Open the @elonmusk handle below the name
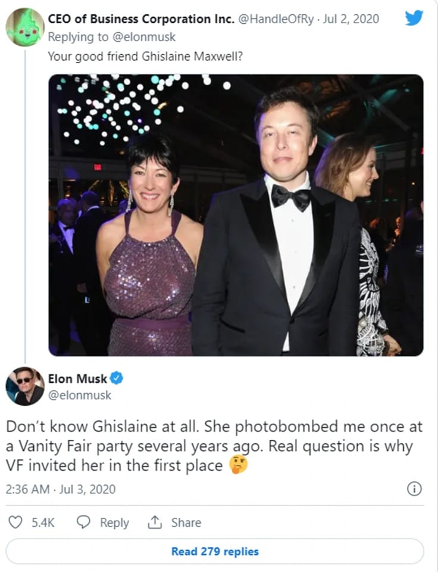The width and height of the screenshot is (438, 572). [80, 394]
